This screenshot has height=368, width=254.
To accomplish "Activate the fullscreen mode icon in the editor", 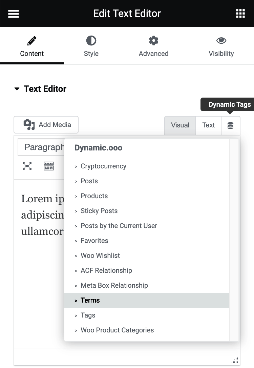I will pos(27,166).
